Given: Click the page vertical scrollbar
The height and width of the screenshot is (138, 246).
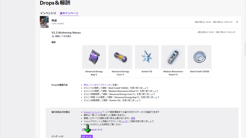Looking at the screenshot, I should point(245,49).
